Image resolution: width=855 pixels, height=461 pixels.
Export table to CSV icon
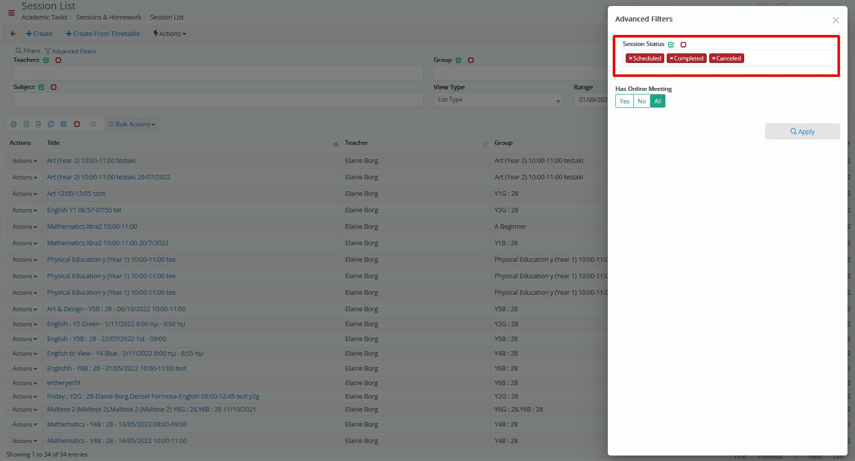(38, 124)
